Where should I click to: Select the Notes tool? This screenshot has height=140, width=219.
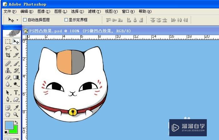[8, 108]
